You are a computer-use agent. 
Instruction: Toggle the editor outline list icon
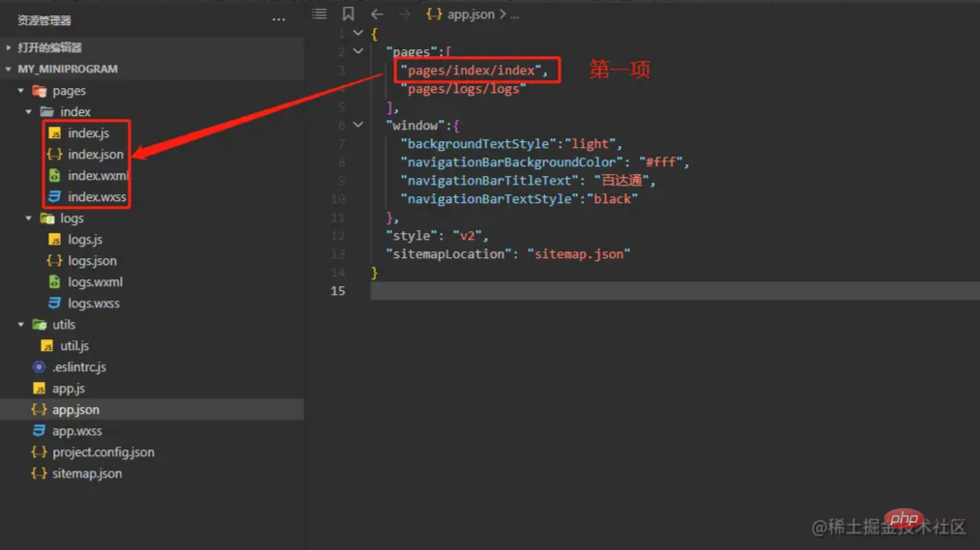(319, 14)
